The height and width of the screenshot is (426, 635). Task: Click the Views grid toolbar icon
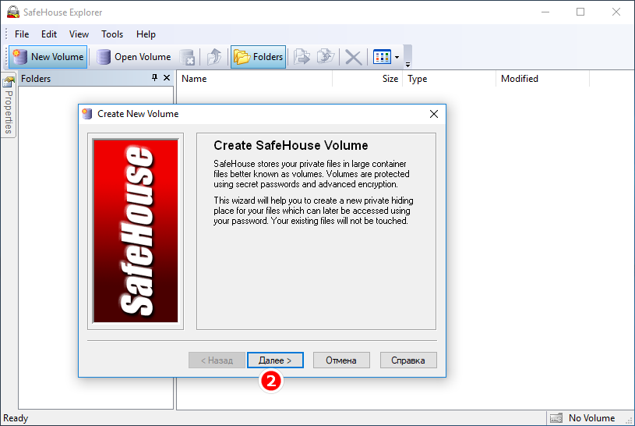point(382,57)
